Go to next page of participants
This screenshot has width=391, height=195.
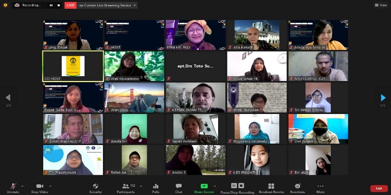coord(383,97)
